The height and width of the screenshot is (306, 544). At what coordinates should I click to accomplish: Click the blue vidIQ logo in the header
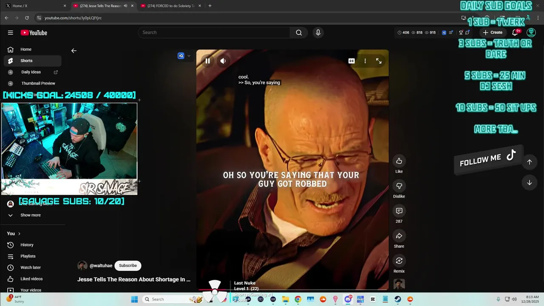444,33
